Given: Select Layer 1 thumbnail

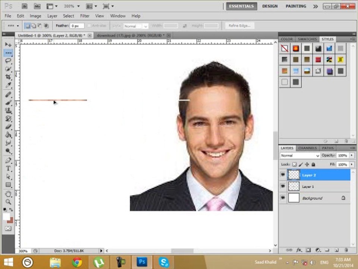Looking at the screenshot, I should [293, 186].
